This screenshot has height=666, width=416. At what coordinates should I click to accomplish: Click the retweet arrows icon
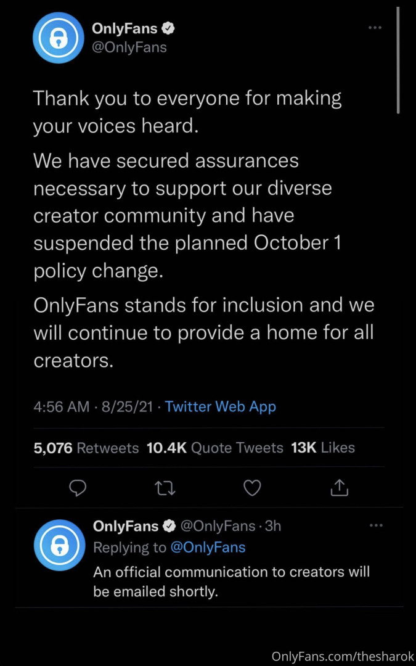pyautogui.click(x=165, y=488)
